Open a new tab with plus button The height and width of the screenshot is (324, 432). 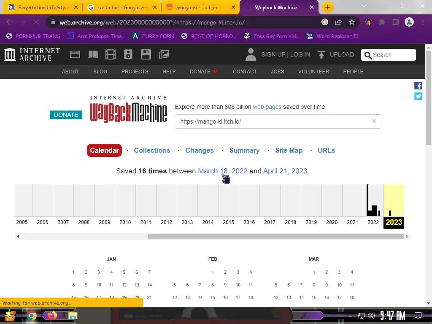click(x=327, y=7)
